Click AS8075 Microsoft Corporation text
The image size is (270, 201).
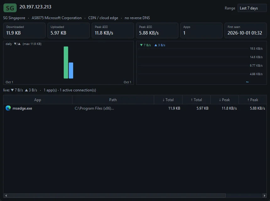57,18
